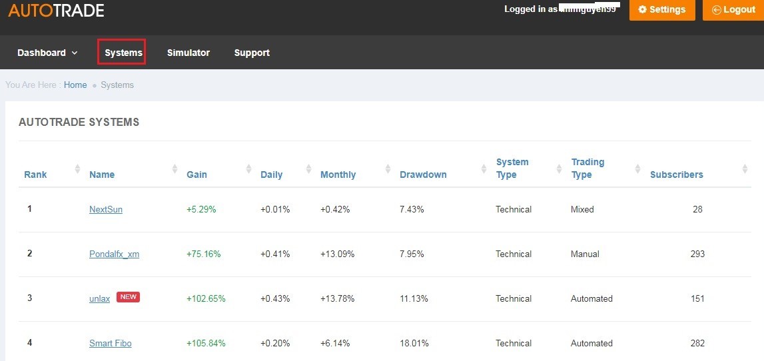
Task: Click sort arrows next to System Type
Action: [x=559, y=169]
